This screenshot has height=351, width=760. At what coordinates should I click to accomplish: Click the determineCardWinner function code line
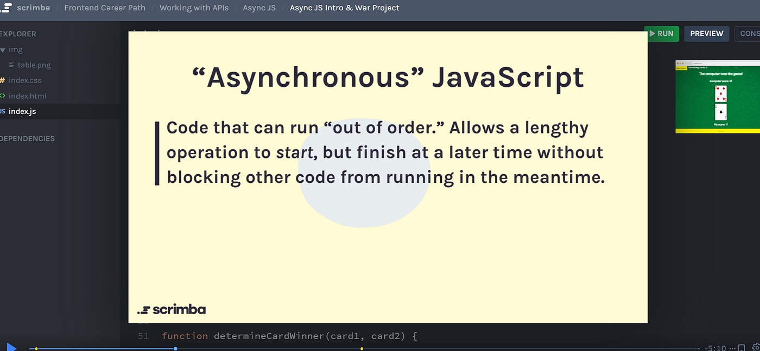(x=289, y=336)
